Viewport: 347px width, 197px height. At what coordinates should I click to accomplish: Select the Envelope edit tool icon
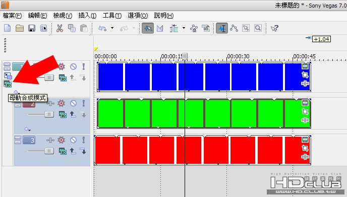(x=234, y=28)
